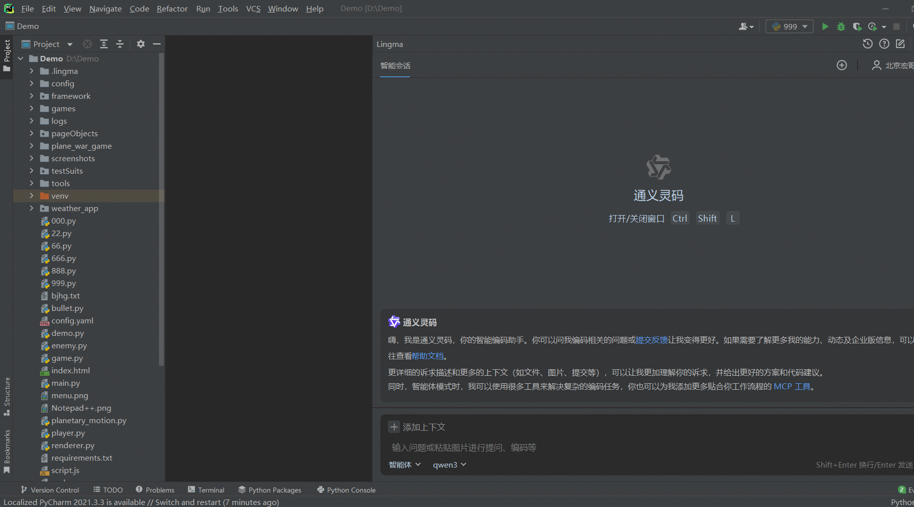Expand all in Project panel
Screen dimensions: 914x507
tap(104, 44)
